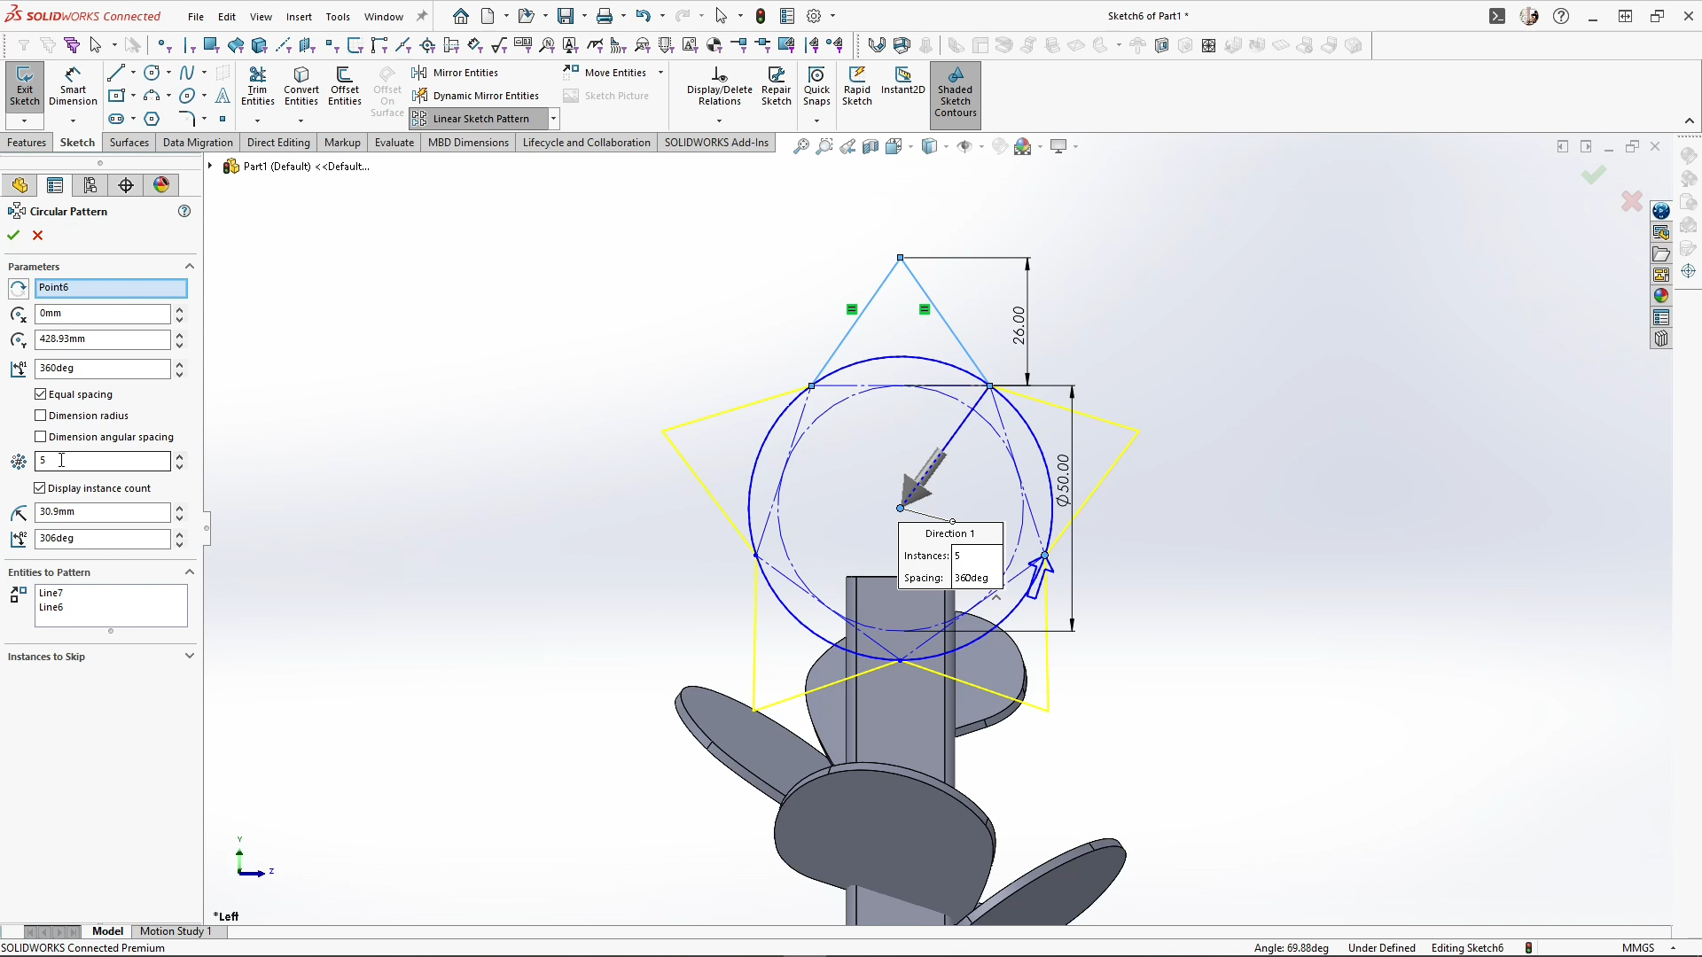Toggle Shaded Sketch Contours
This screenshot has height=957, width=1702.
(955, 90)
